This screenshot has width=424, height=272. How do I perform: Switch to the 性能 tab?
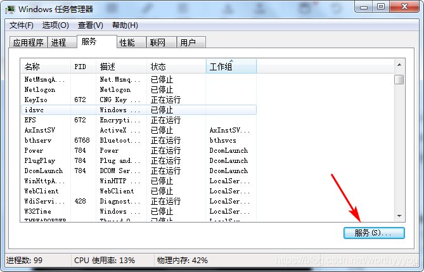[x=131, y=42]
